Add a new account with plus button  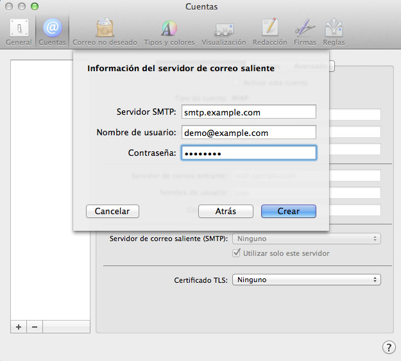[19, 326]
